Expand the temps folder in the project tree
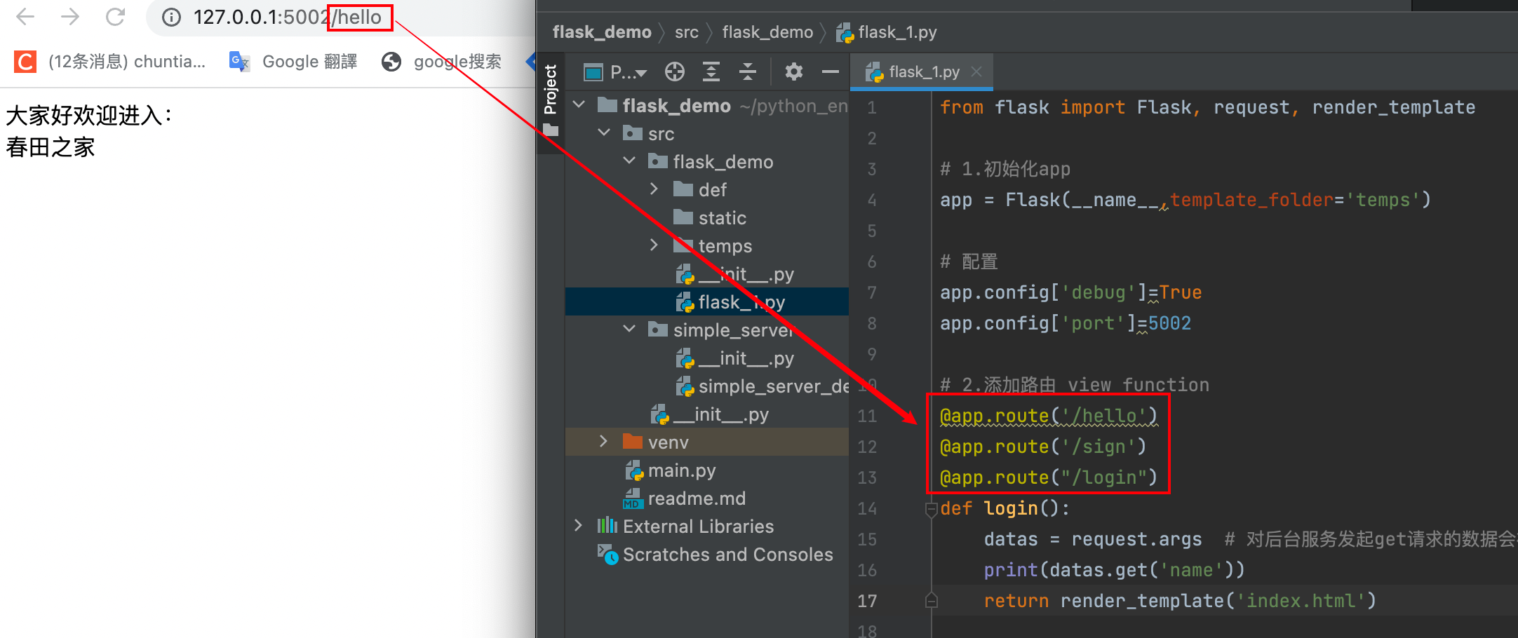 point(654,245)
